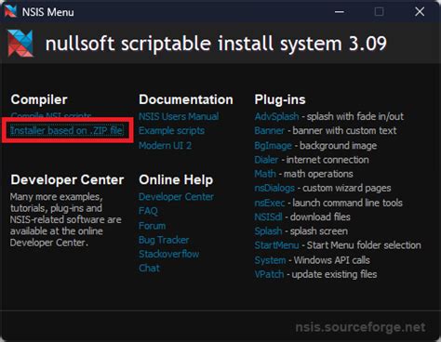Viewport: 441px width, 342px height.
Task: Open Installer based on .ZIP file
Action: click(x=67, y=130)
